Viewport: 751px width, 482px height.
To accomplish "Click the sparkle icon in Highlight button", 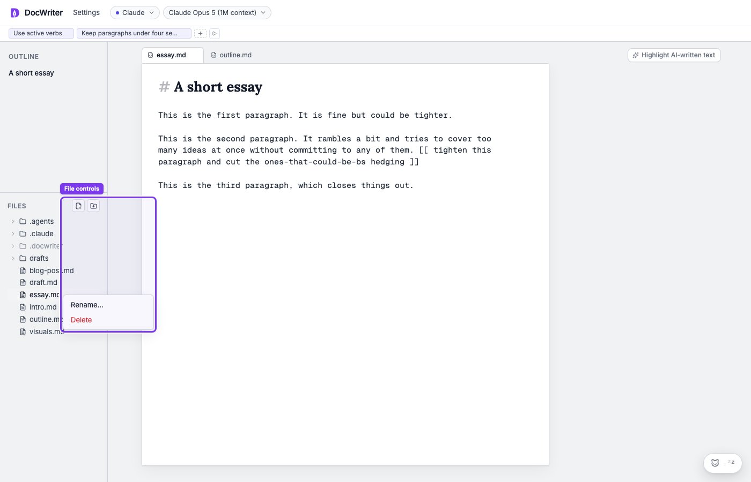I will point(636,55).
